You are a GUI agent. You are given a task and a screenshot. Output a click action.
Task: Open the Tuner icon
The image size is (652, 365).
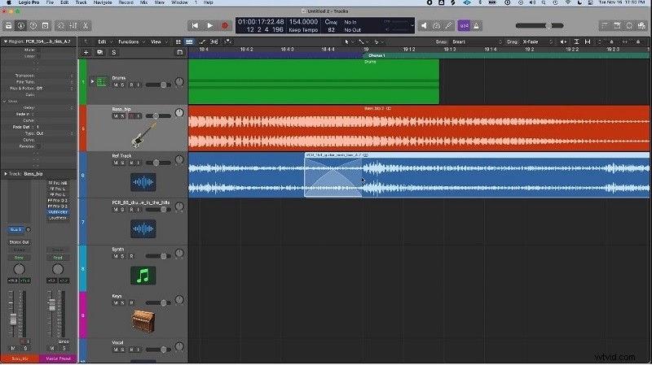436,26
